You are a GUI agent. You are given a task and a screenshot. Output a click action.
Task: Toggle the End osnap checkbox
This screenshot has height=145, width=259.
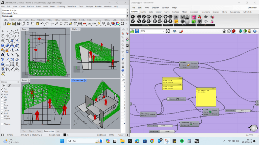tap(2, 89)
